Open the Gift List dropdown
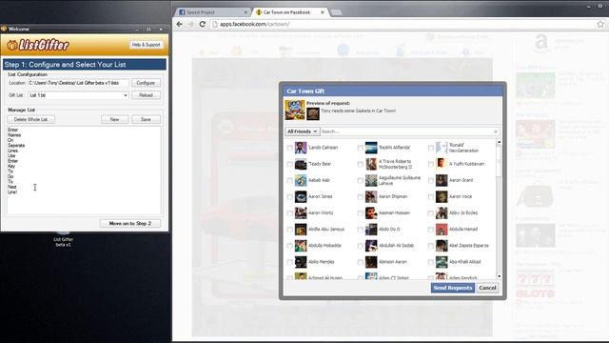The height and width of the screenshot is (343, 609). tap(78, 95)
